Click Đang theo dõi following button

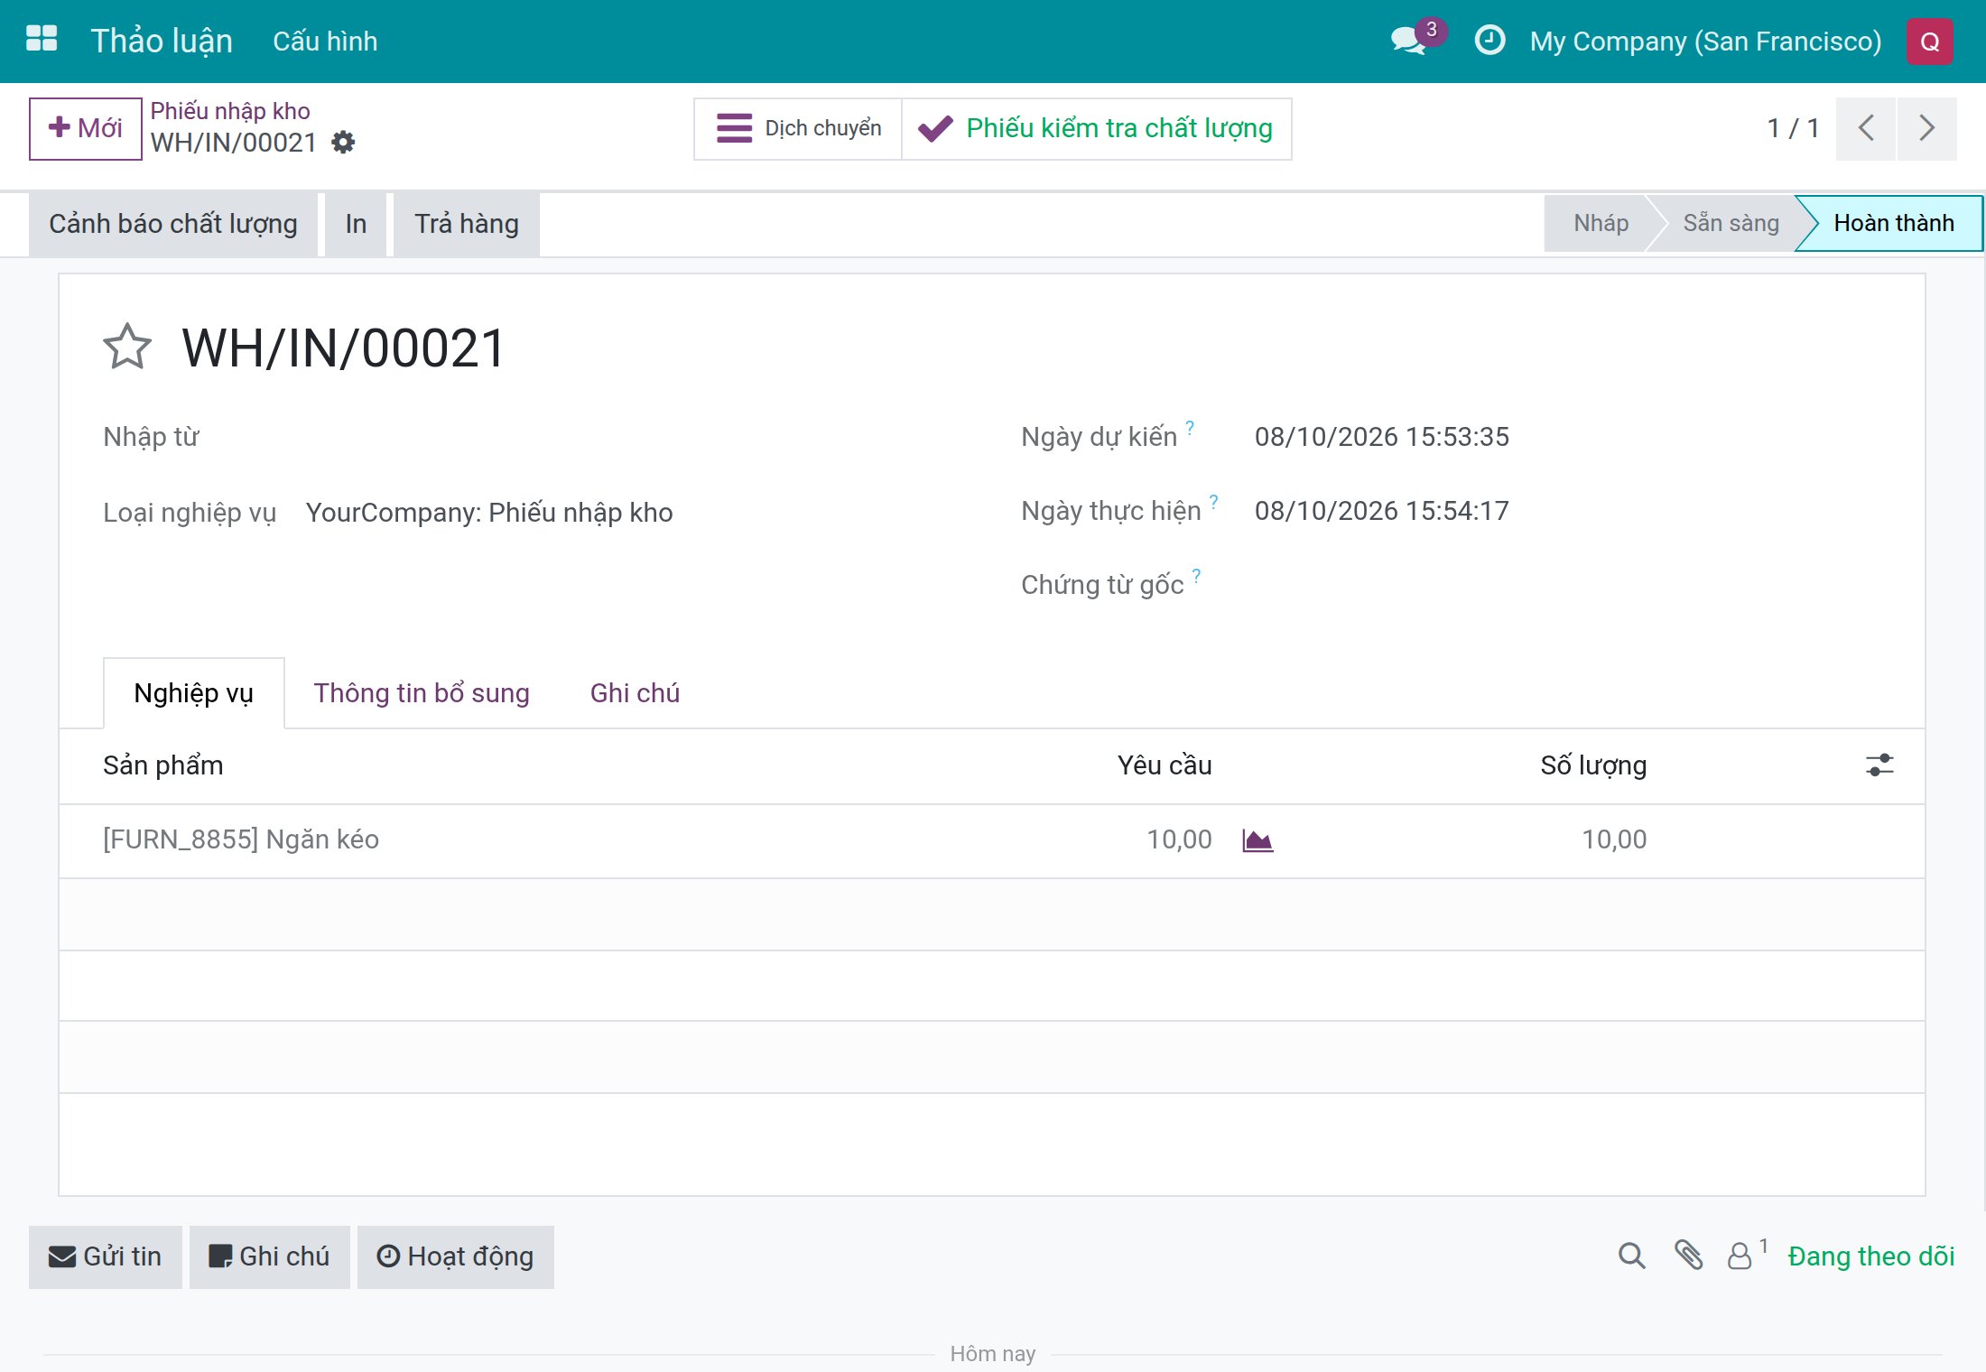pos(1871,1256)
